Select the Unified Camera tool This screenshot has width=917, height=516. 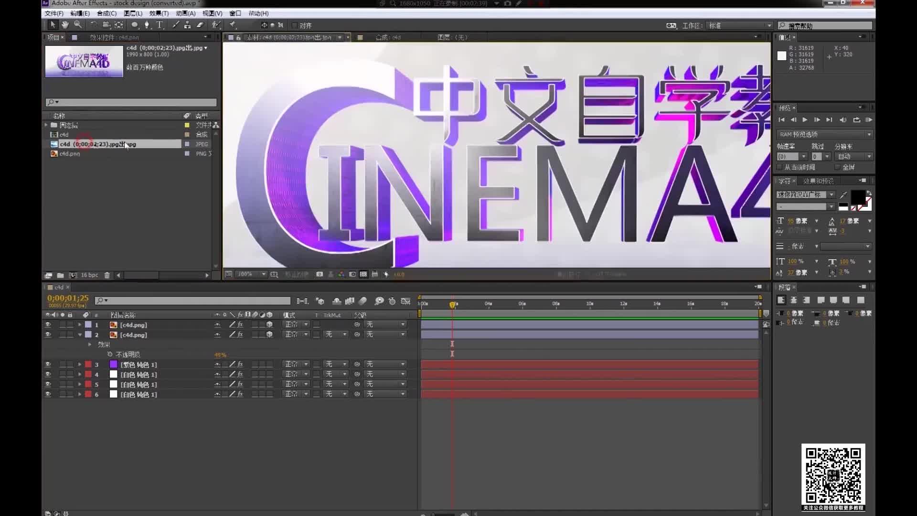click(x=106, y=25)
